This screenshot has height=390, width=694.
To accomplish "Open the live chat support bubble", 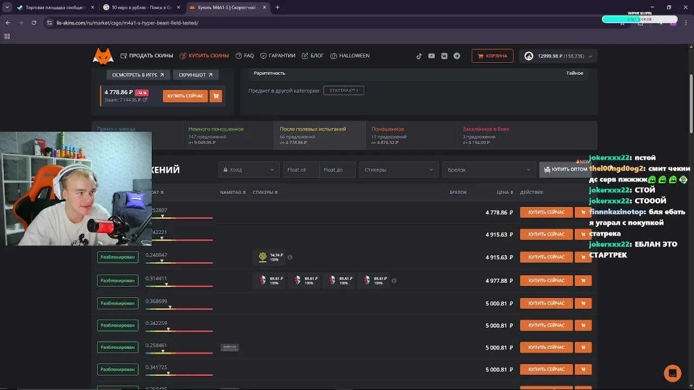I will coord(672,373).
